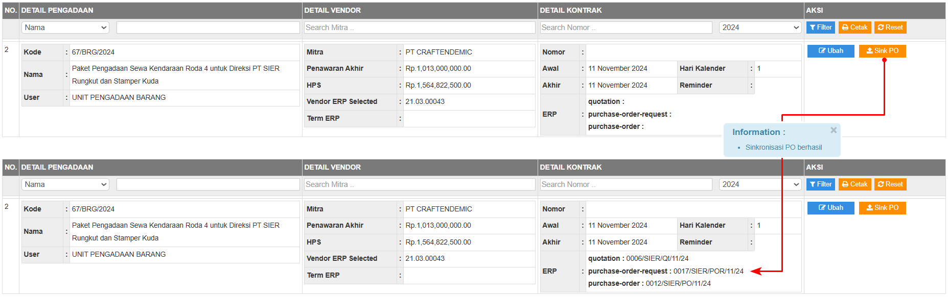Screen dimensions: 948x297
Task: Click Cetak print button in bottom table
Action: click(854, 184)
